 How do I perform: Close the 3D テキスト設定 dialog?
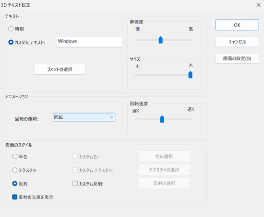click(258, 5)
